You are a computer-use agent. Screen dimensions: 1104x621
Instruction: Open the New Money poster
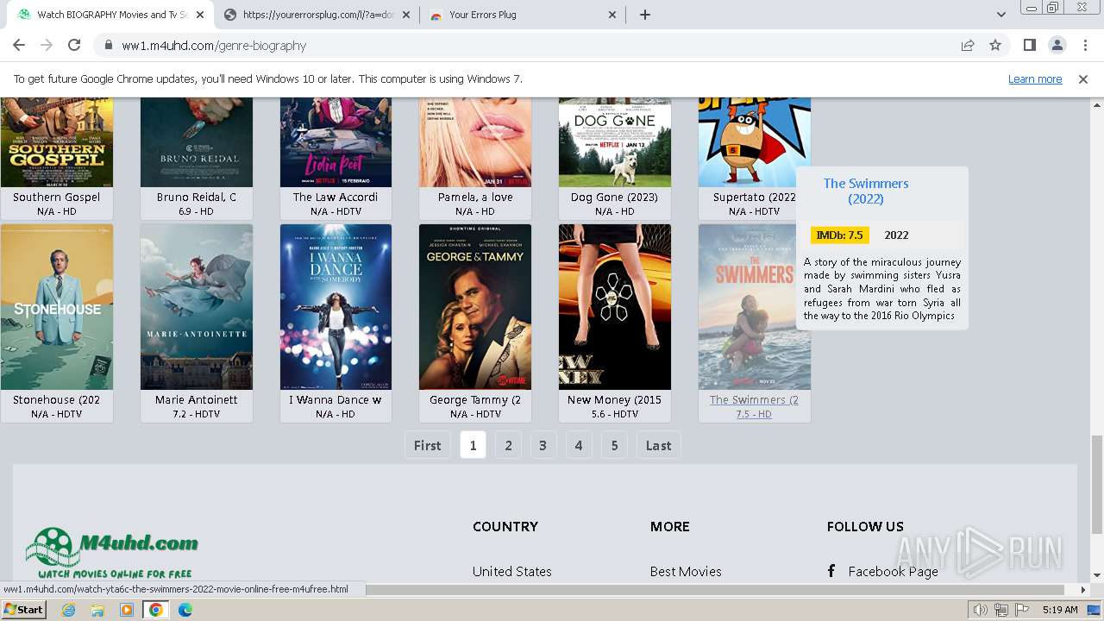[615, 307]
